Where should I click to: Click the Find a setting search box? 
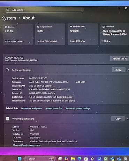coord(45,10)
